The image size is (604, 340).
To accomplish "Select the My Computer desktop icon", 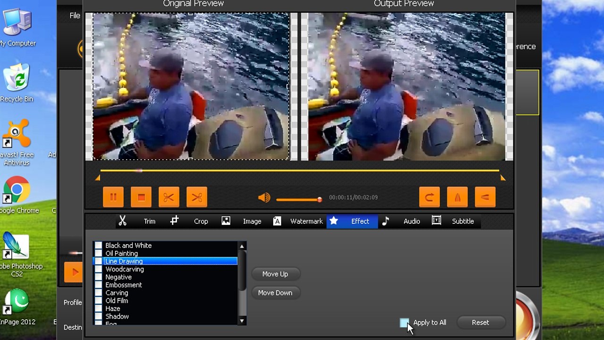I will [17, 28].
